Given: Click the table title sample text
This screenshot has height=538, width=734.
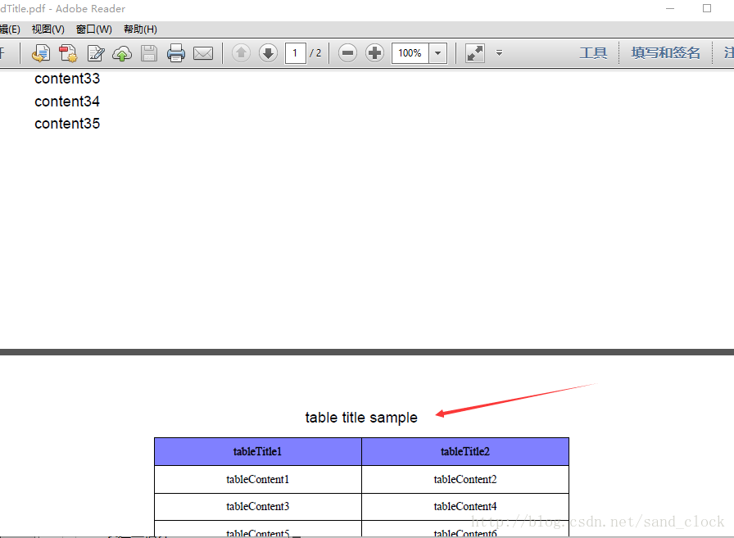Looking at the screenshot, I should [x=361, y=418].
